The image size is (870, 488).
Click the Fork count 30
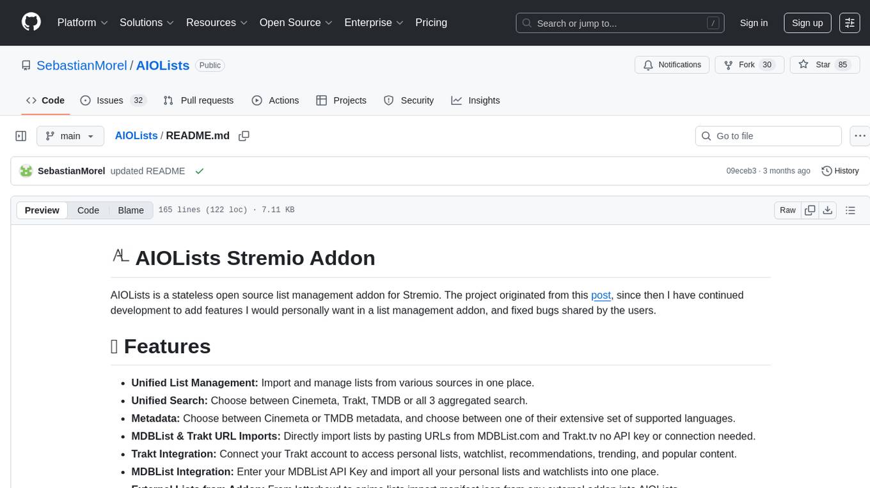pos(768,65)
